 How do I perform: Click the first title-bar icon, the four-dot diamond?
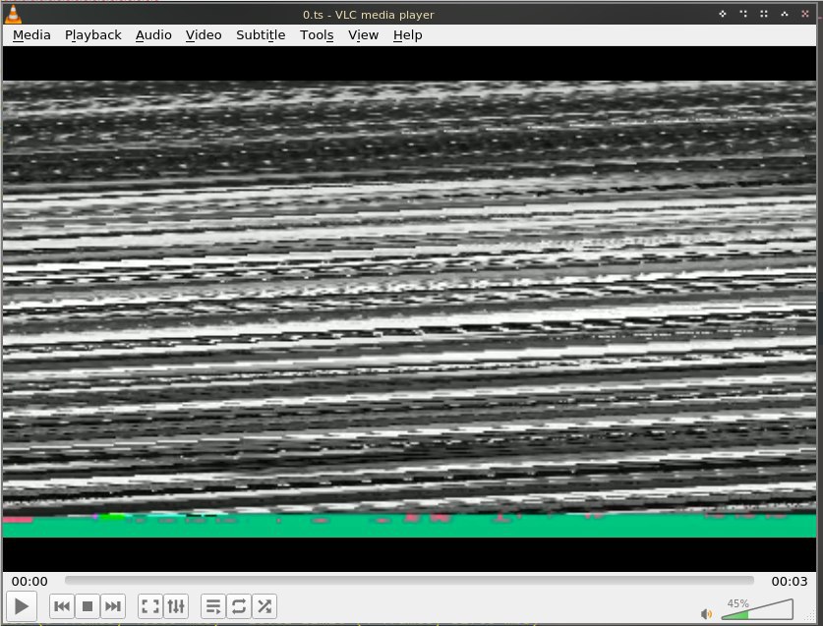point(723,14)
